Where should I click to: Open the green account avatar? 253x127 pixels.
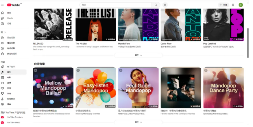(241, 5)
